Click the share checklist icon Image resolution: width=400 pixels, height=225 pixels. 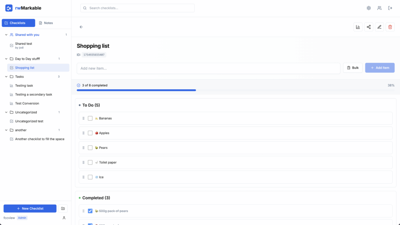(369, 27)
